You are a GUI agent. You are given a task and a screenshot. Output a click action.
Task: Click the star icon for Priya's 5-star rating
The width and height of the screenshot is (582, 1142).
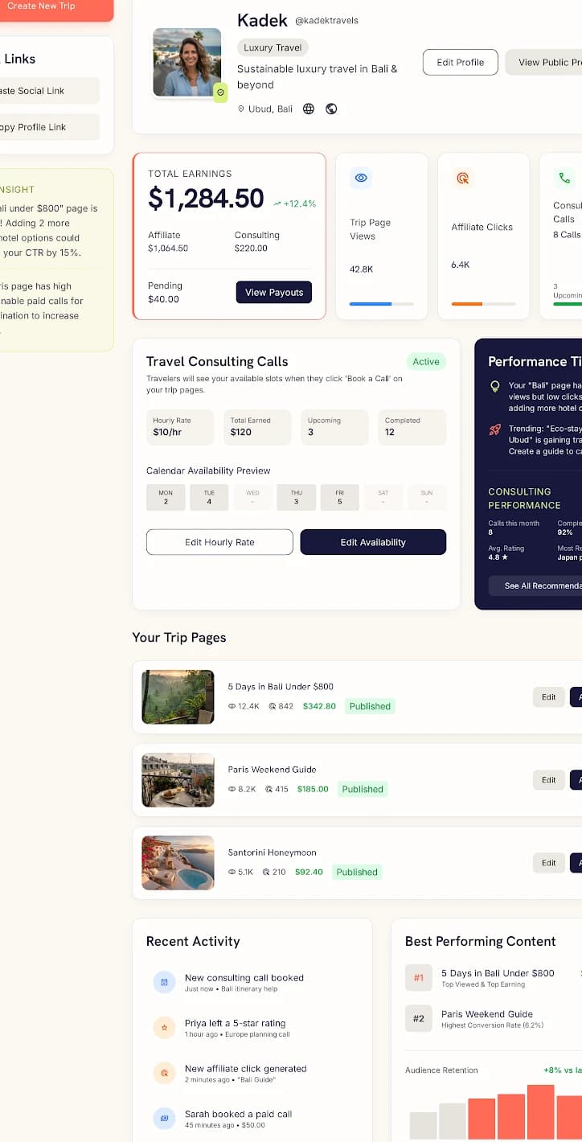pos(164,1027)
